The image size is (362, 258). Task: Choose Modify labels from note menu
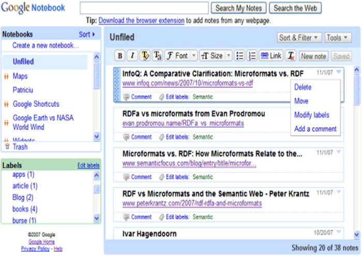(x=312, y=115)
